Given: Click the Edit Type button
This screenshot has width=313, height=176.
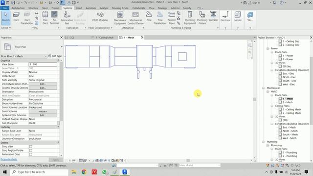Looking at the screenshot, I should (55, 56).
